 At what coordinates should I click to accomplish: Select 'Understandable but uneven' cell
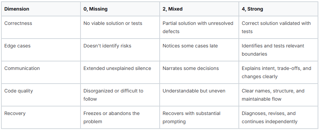coord(199,95)
